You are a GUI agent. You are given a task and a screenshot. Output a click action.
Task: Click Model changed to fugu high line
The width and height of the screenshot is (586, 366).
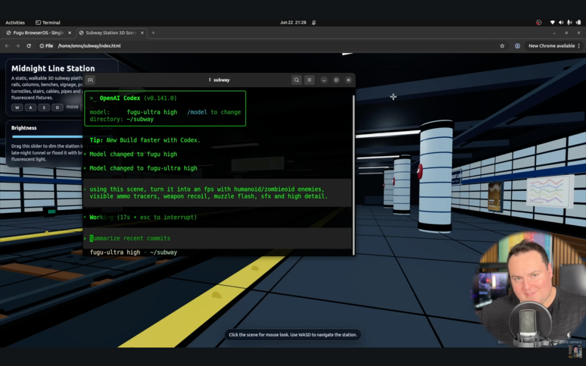(133, 154)
